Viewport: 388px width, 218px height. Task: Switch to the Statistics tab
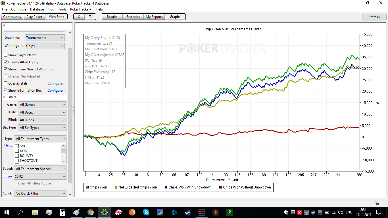(133, 17)
